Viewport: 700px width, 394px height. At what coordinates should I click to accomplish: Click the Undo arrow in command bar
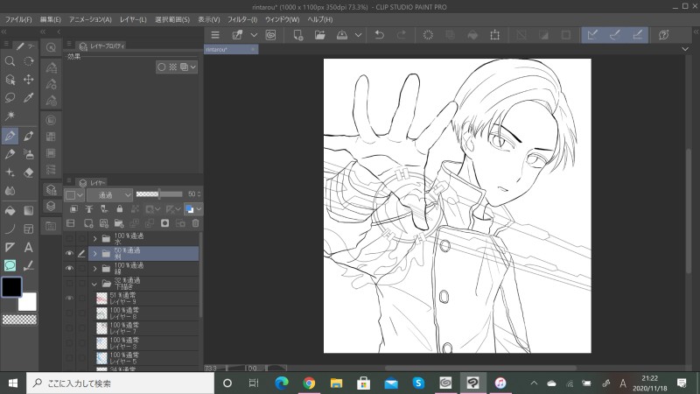pos(379,35)
